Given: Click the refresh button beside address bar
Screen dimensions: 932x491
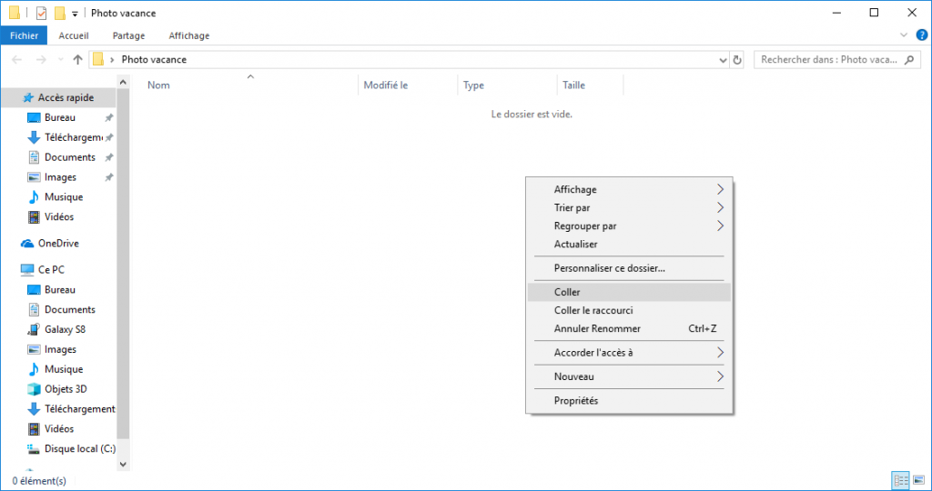Looking at the screenshot, I should click(x=736, y=60).
